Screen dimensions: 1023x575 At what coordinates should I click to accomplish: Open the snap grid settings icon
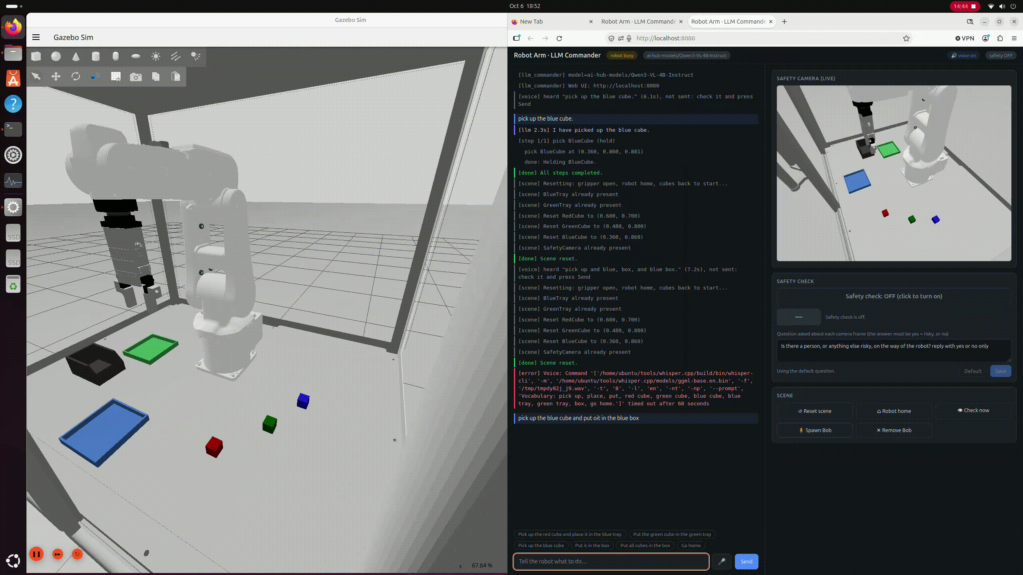point(116,76)
